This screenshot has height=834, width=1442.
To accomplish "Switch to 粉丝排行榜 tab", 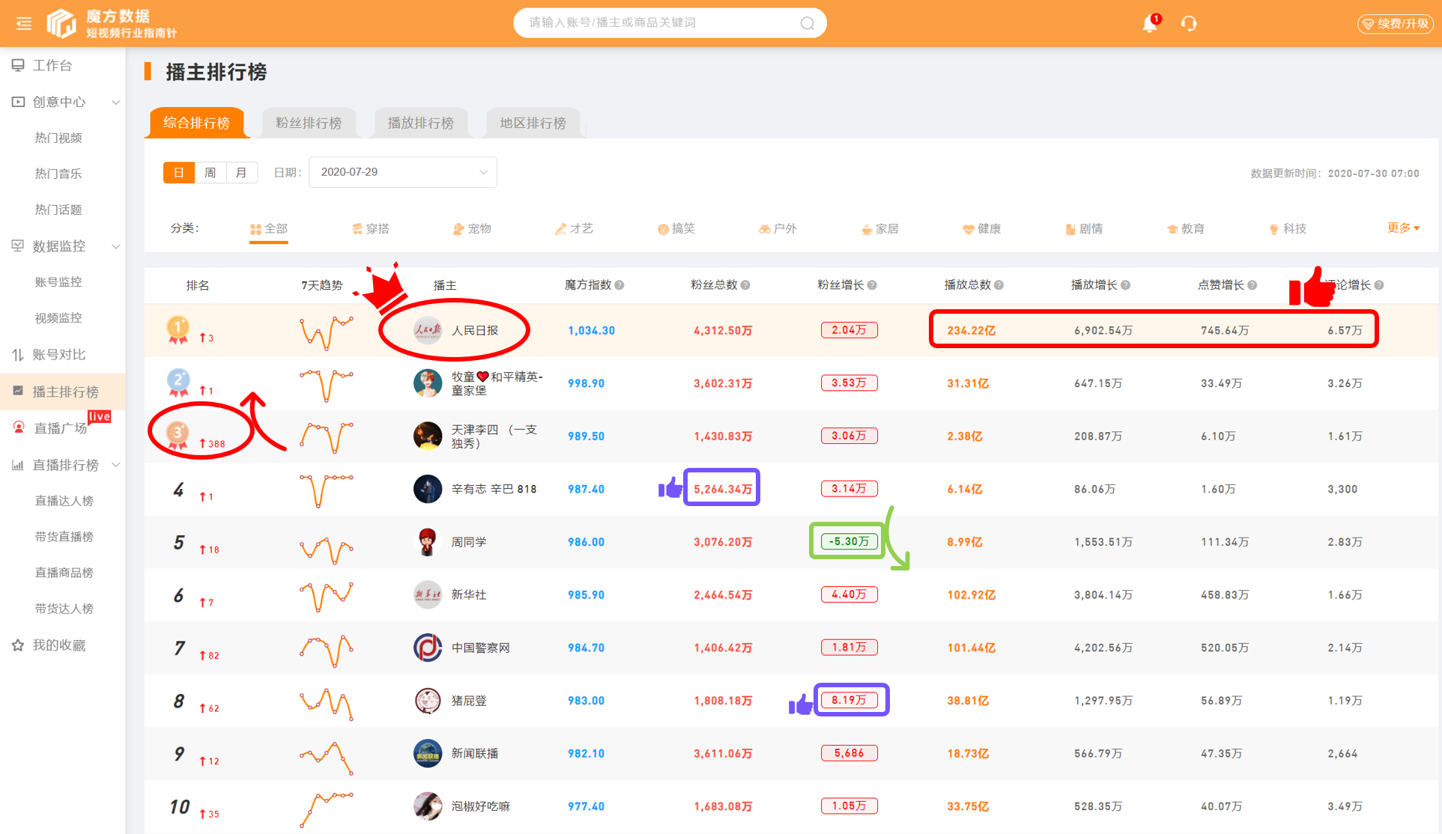I will click(309, 123).
